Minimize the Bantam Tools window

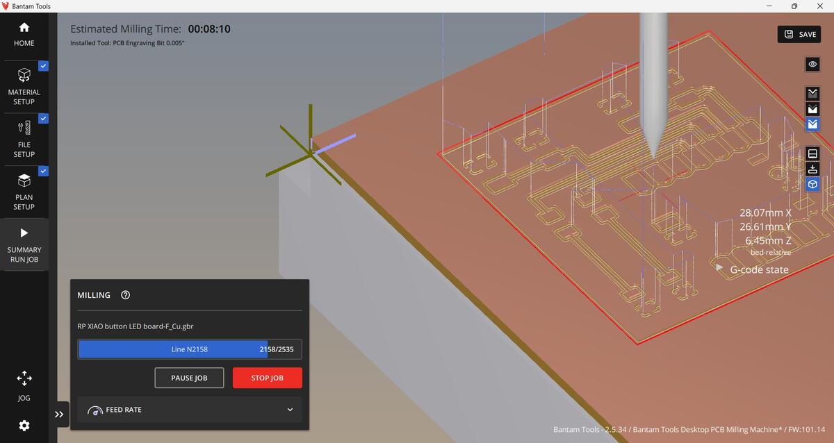[768, 6]
